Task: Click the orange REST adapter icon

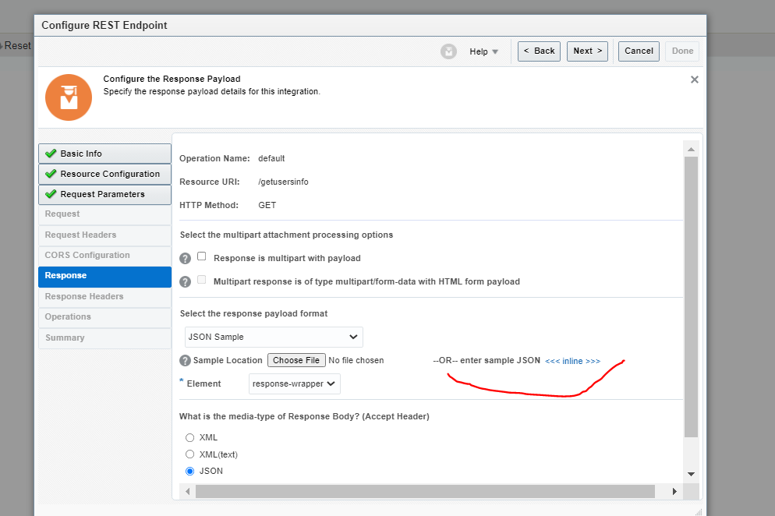Action: (x=68, y=97)
